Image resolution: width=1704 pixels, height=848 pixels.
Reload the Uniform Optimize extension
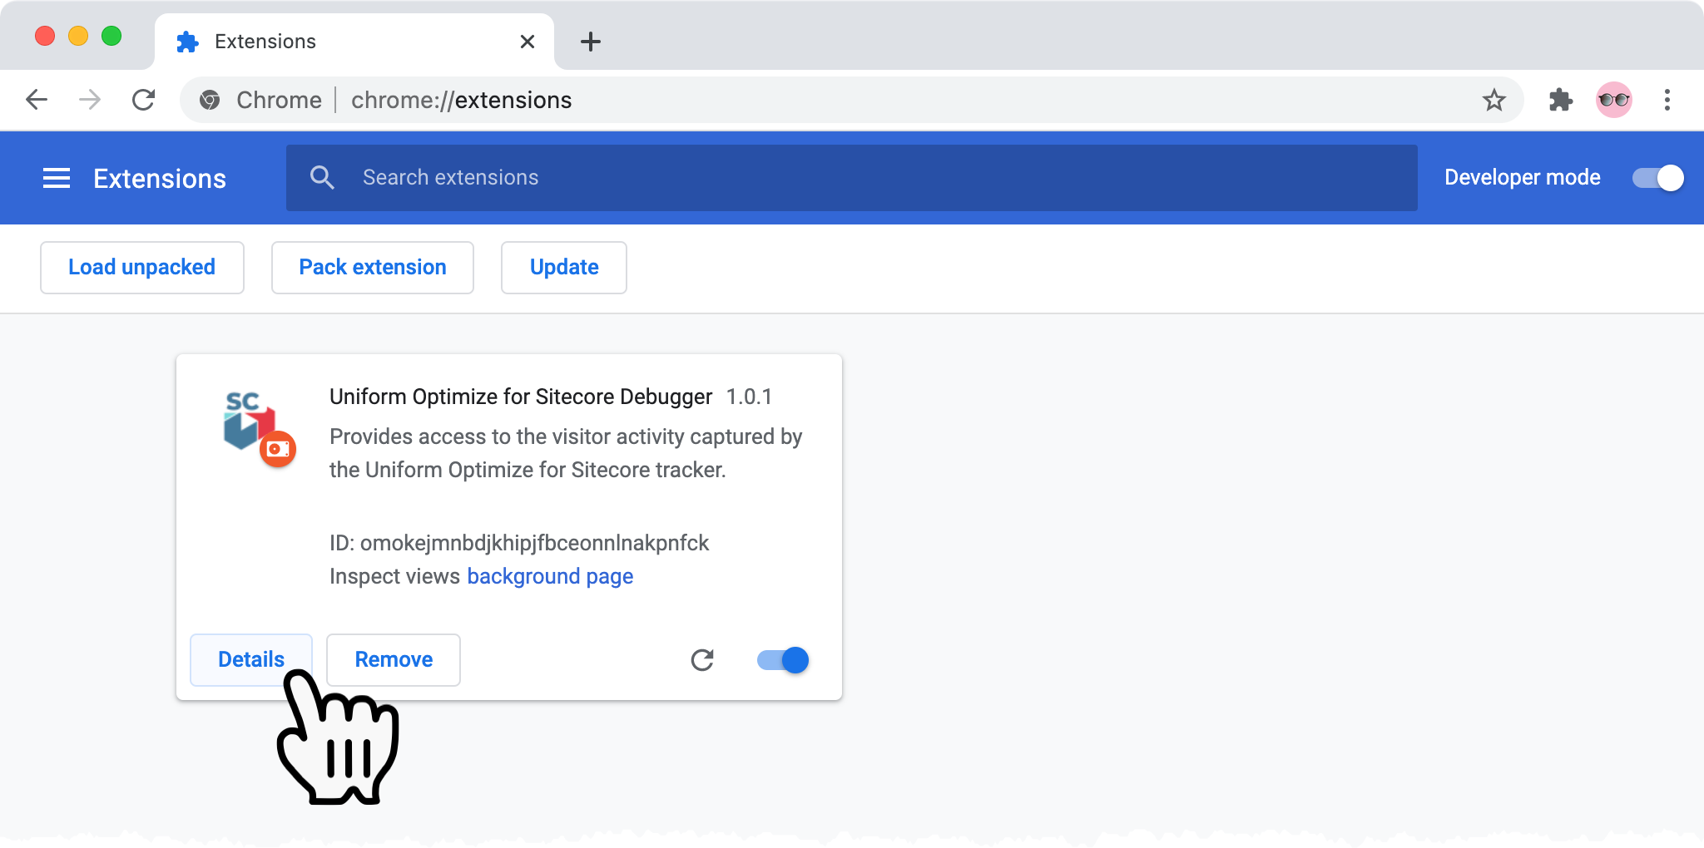pos(702,660)
